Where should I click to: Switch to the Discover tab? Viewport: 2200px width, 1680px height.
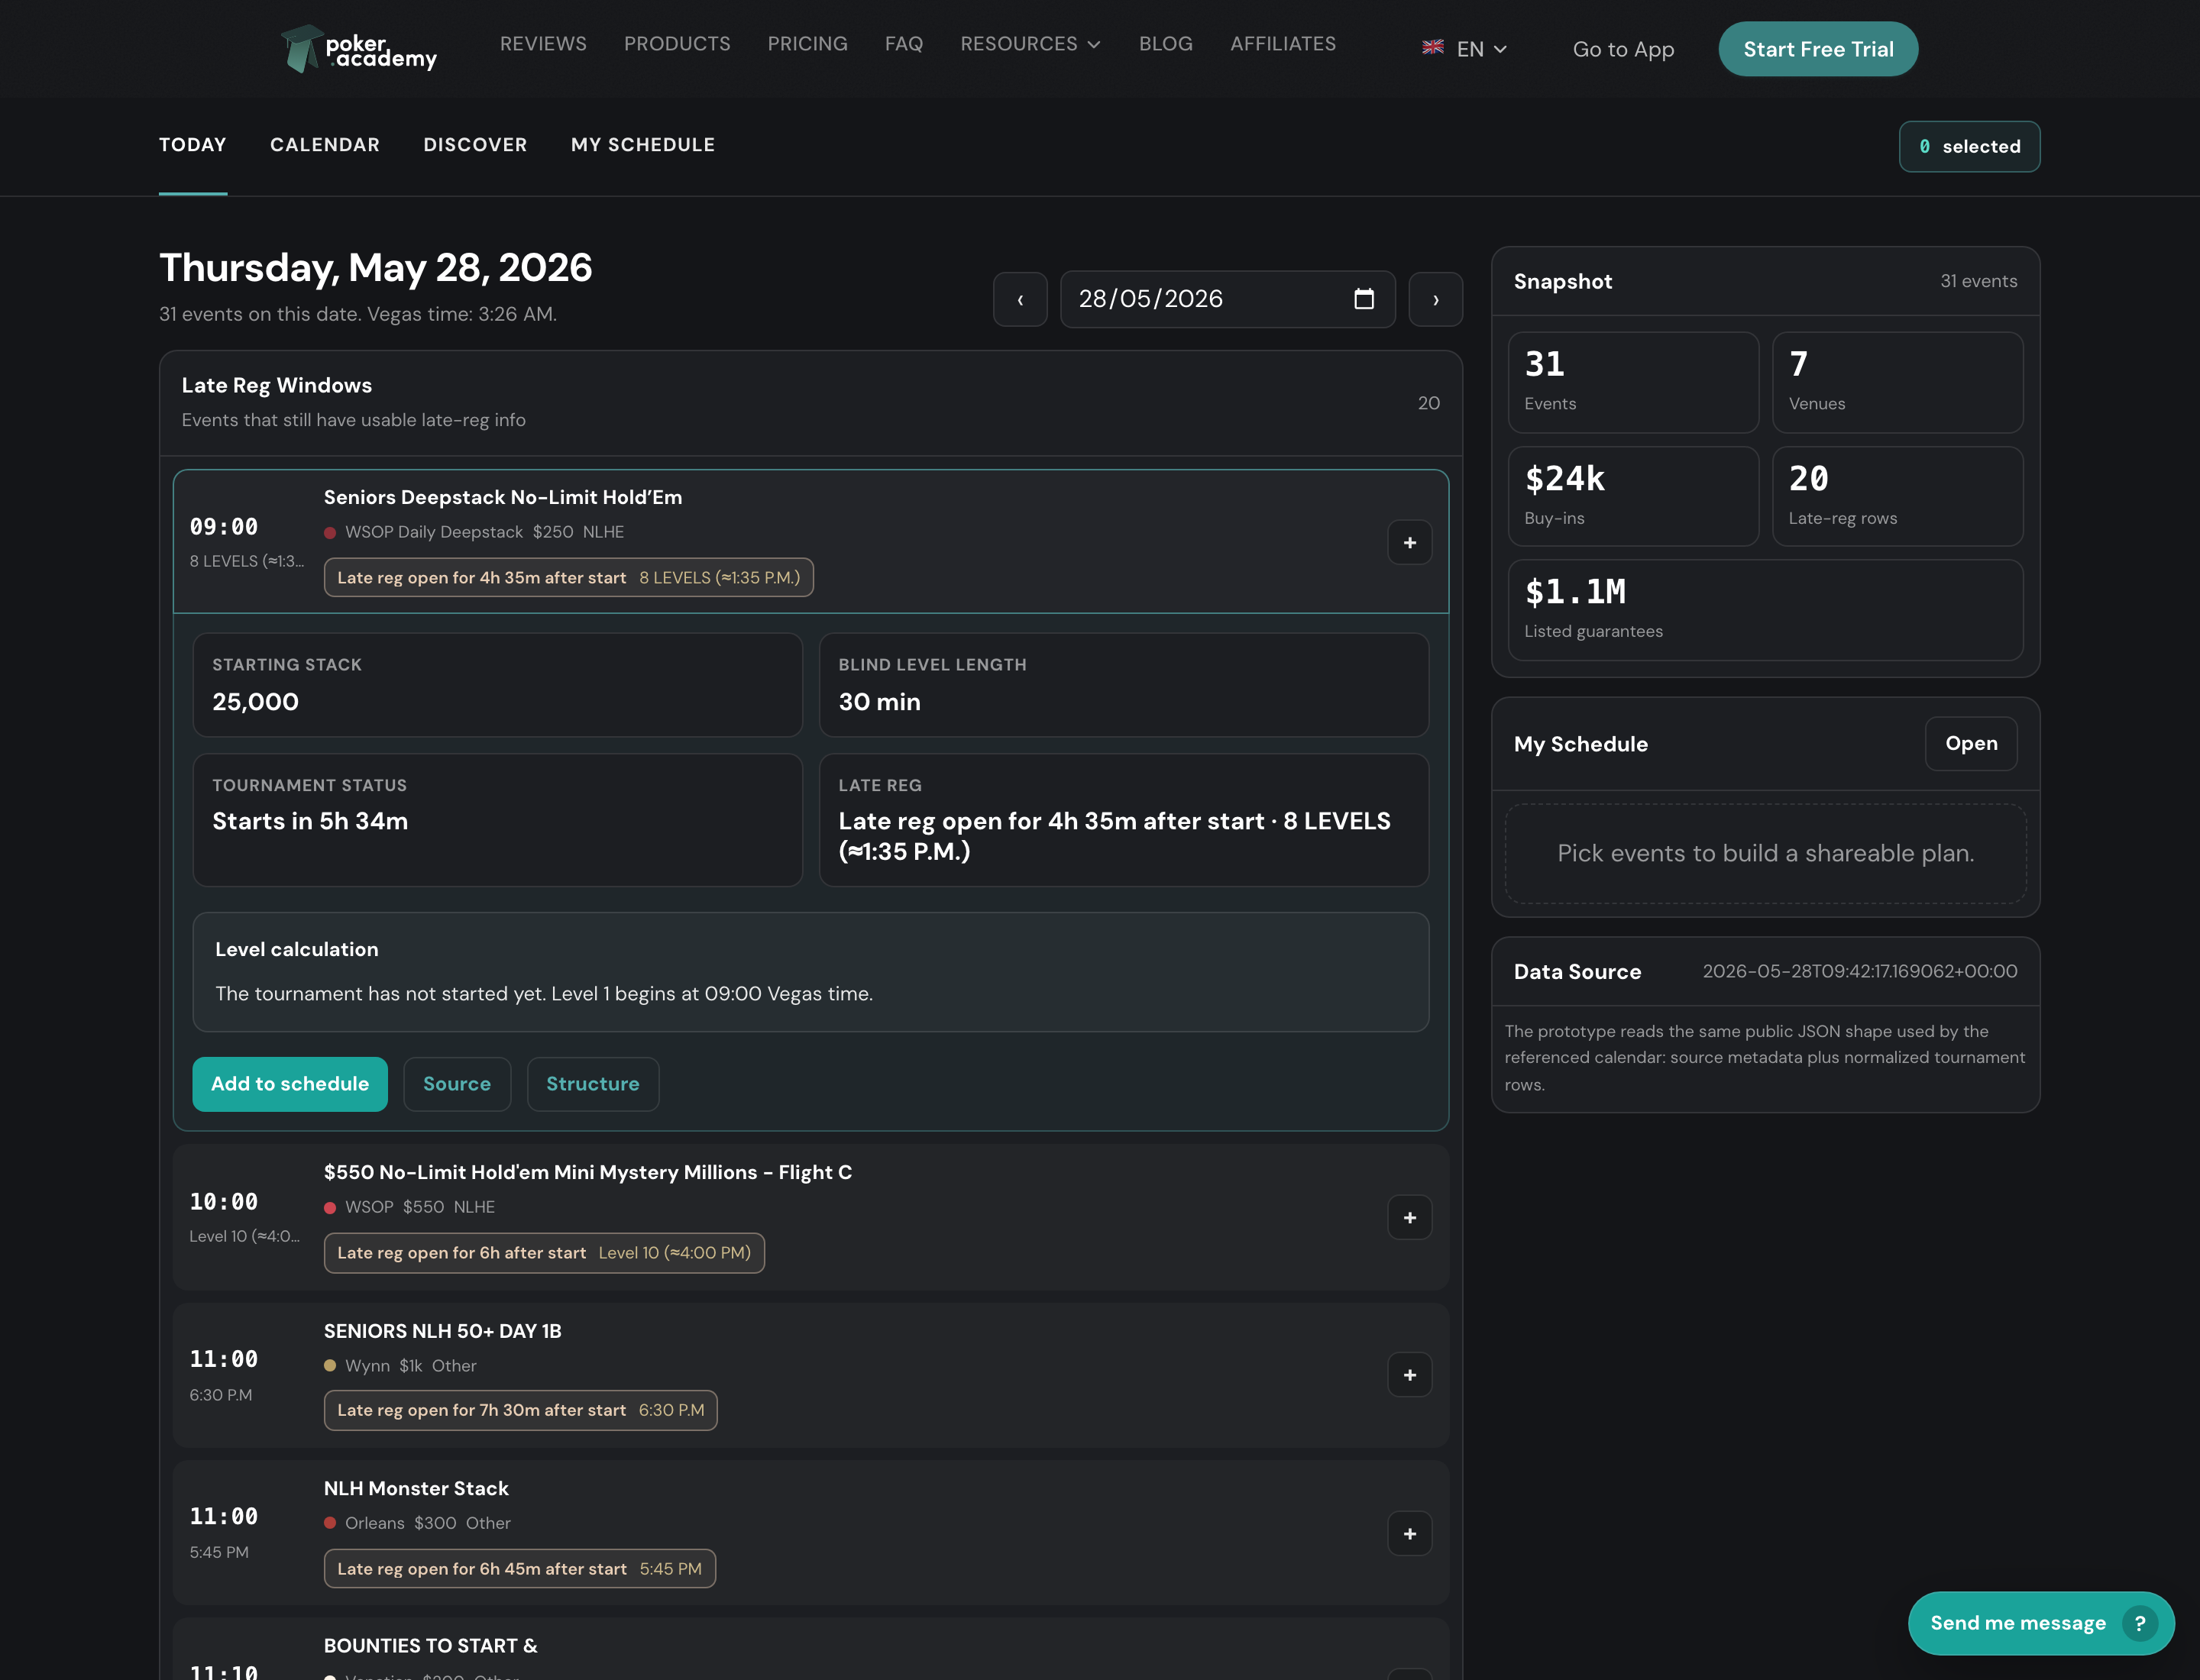pos(475,145)
